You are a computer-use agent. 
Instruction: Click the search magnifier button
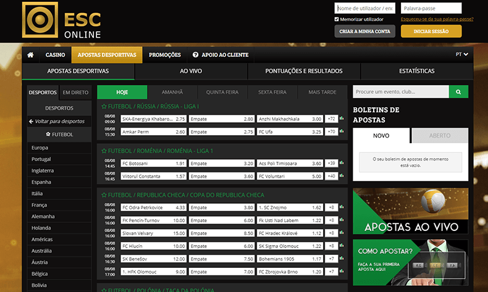click(458, 92)
